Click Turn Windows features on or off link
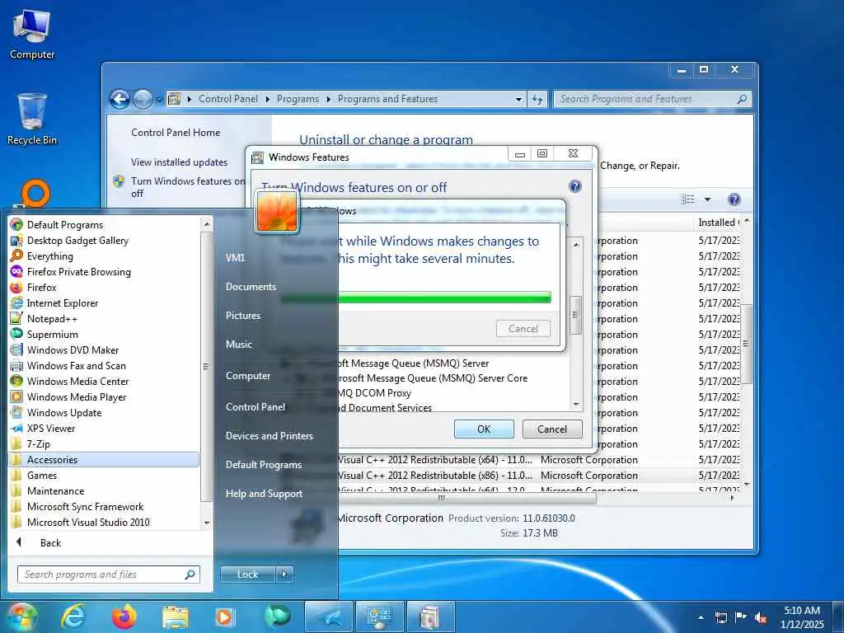The image size is (844, 633). [187, 187]
